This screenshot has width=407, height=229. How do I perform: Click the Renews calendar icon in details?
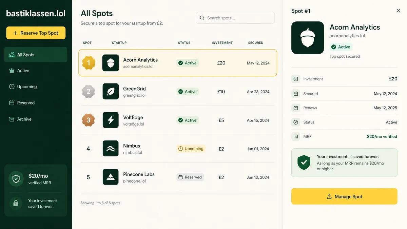pyautogui.click(x=296, y=108)
